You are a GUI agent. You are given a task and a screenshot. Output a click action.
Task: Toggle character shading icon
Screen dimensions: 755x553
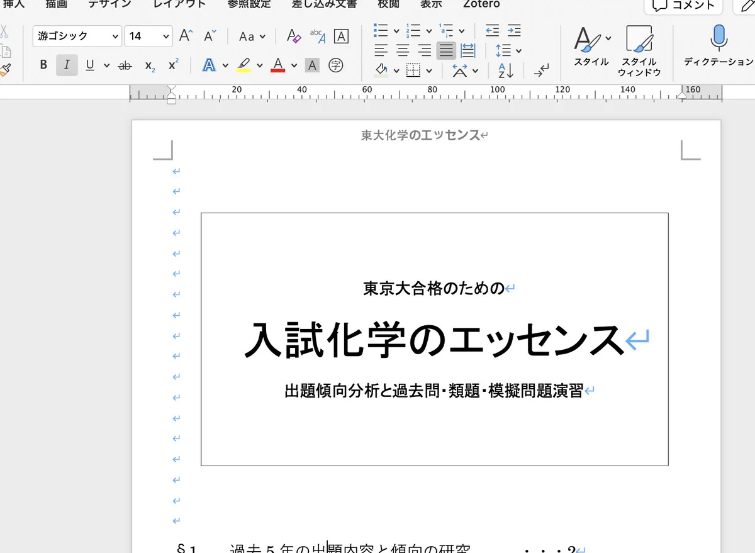coord(312,65)
